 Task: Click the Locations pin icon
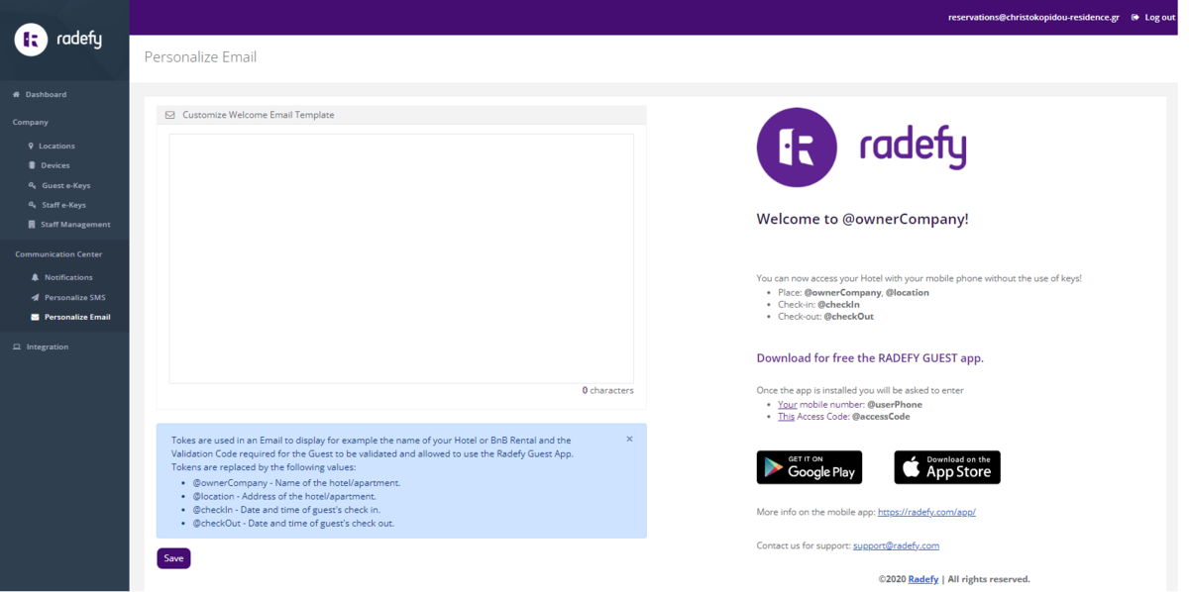click(31, 146)
